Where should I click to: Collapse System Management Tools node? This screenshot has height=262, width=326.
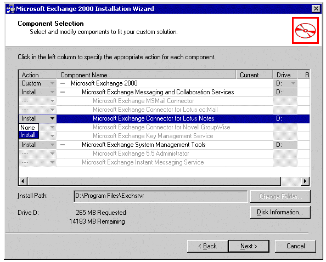click(63, 145)
